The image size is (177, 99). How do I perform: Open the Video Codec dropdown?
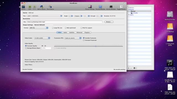coord(42,38)
